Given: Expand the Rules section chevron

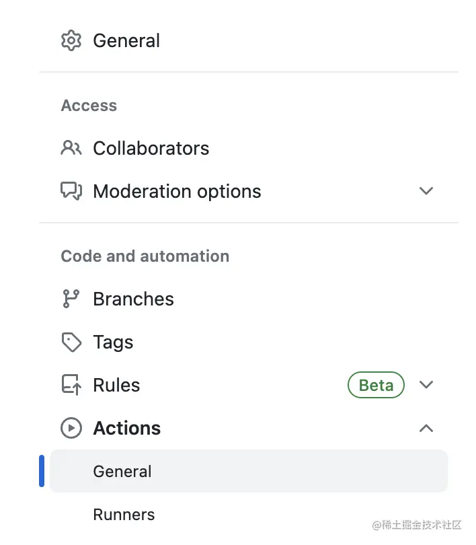Looking at the screenshot, I should (426, 385).
